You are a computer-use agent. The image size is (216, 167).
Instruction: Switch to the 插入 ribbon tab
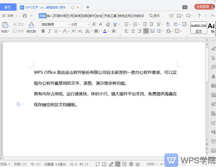[49, 16]
